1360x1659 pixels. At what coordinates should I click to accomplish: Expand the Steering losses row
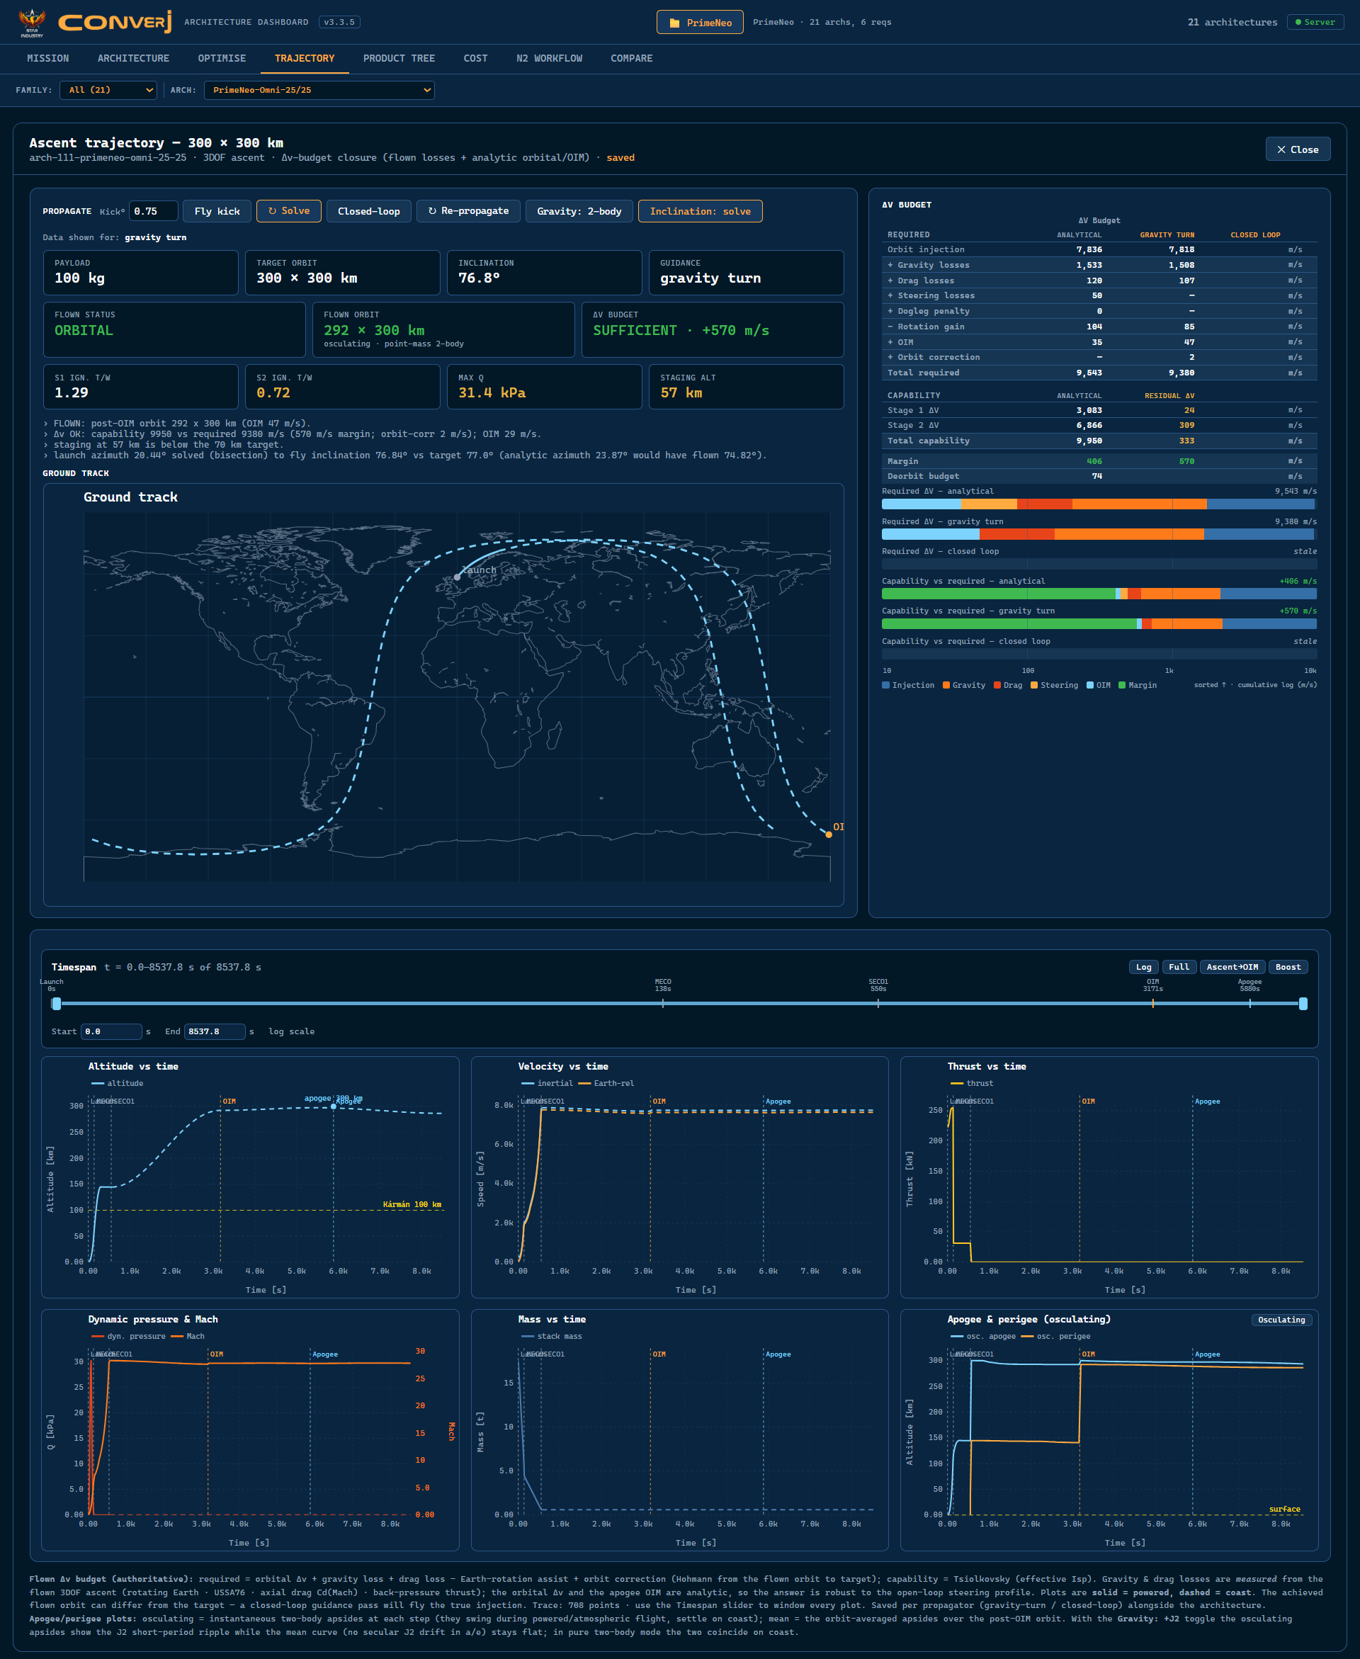1099,295
